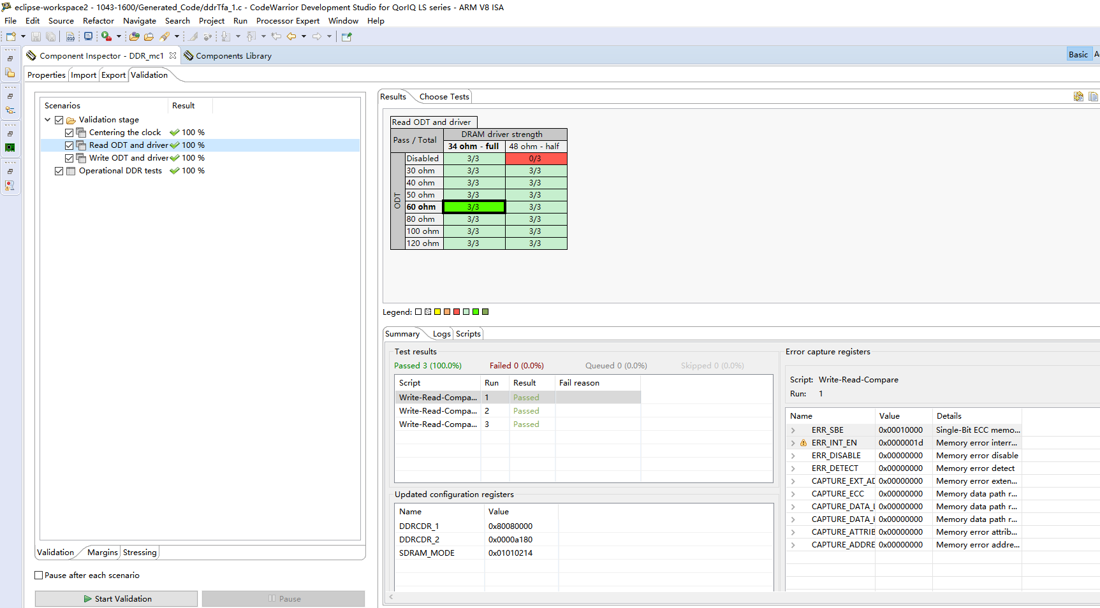The width and height of the screenshot is (1100, 608).
Task: Select the 60 ohm highlighted green result cell
Action: coord(474,206)
